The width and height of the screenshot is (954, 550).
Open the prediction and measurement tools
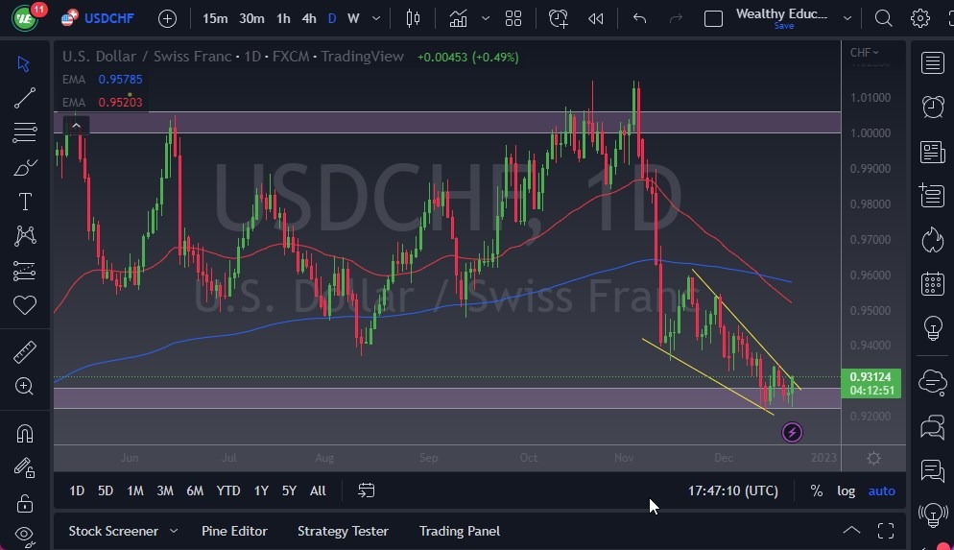[24, 271]
